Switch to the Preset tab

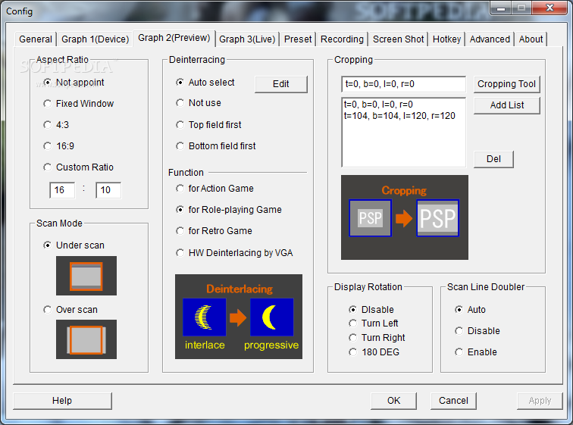pos(298,39)
